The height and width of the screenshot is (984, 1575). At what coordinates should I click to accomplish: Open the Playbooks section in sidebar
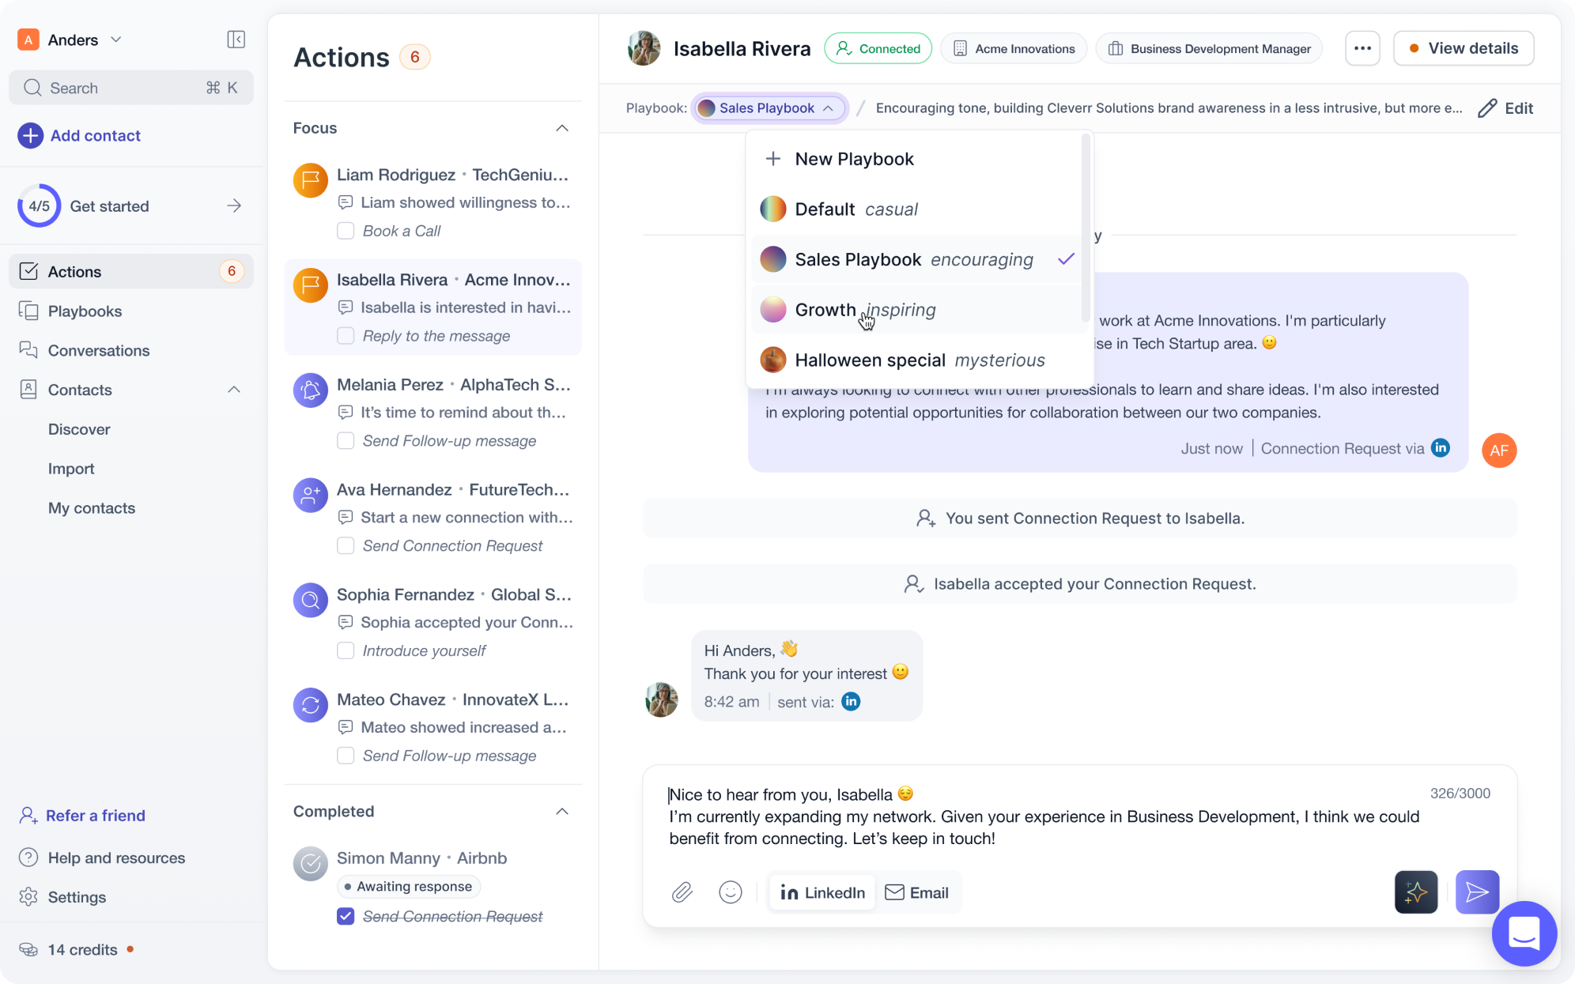click(x=85, y=311)
